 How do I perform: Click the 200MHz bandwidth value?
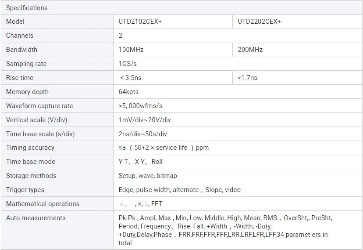(250, 50)
